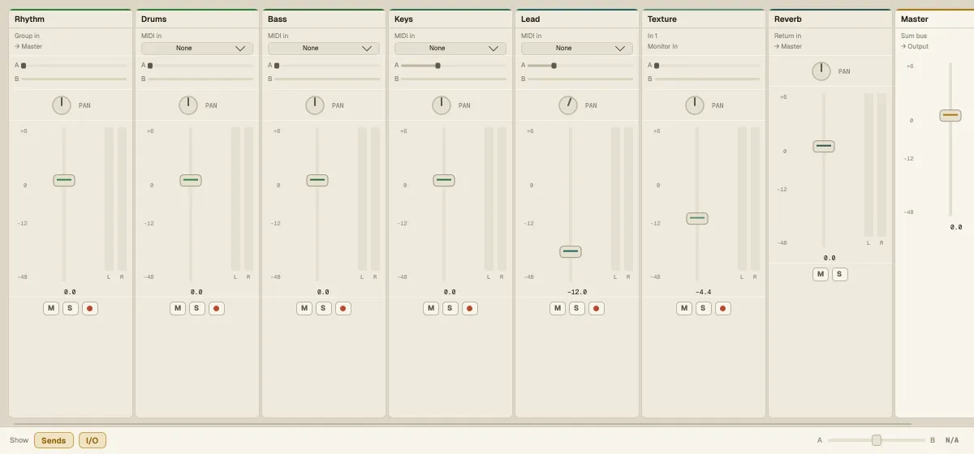
Task: Select the Reverb channel header
Action: pyautogui.click(x=830, y=19)
